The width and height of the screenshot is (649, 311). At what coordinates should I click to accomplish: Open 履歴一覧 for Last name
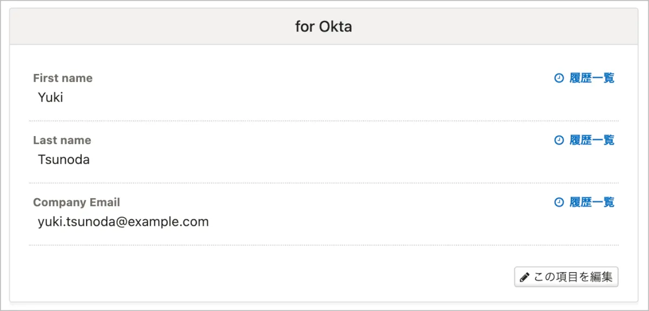point(592,140)
